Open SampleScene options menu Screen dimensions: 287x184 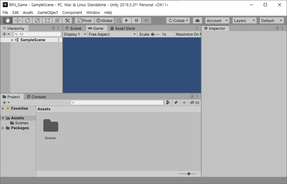[59, 40]
